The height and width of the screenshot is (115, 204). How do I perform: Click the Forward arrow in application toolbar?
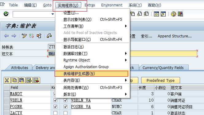coord(14,36)
